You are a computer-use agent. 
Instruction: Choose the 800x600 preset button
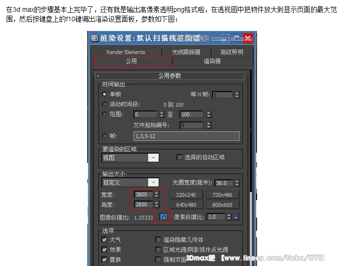(x=222, y=205)
